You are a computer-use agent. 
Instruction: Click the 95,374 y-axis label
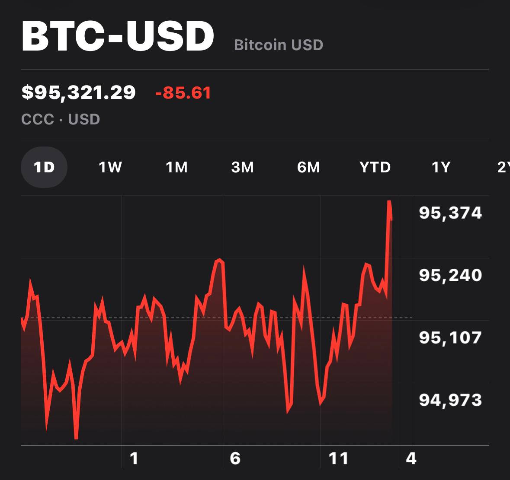point(450,213)
